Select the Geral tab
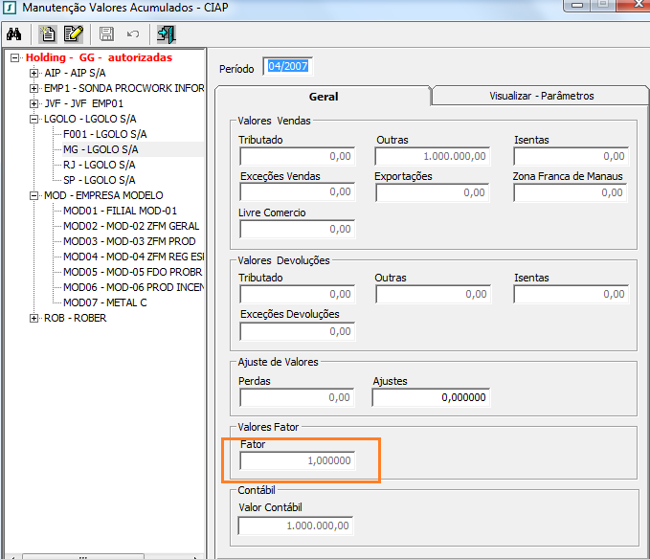Image resolution: width=650 pixels, height=559 pixels. [x=323, y=97]
